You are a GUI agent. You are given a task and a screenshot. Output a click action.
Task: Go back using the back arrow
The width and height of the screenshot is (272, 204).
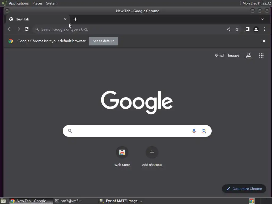click(x=10, y=29)
